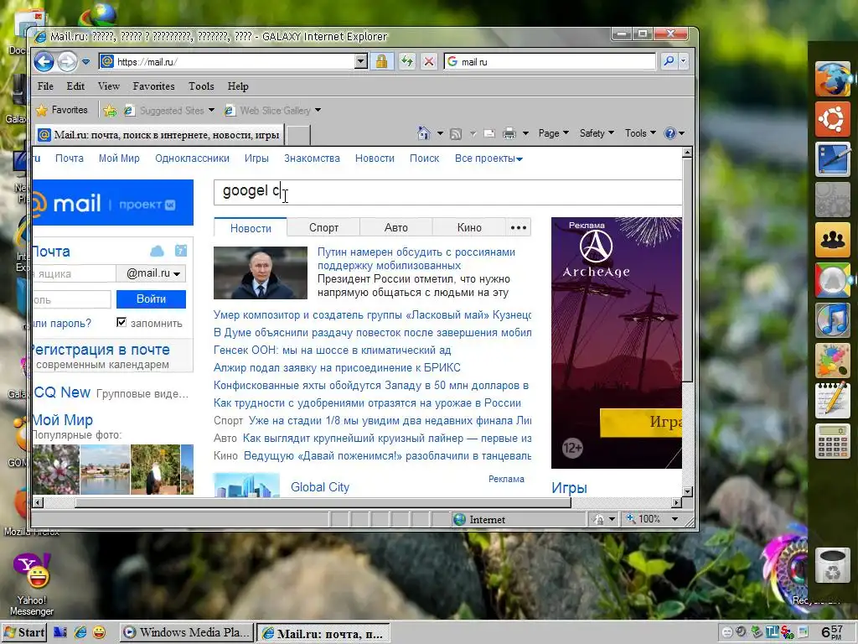858x644 pixels.
Task: Click the three dots more tabs button
Action: 518,228
